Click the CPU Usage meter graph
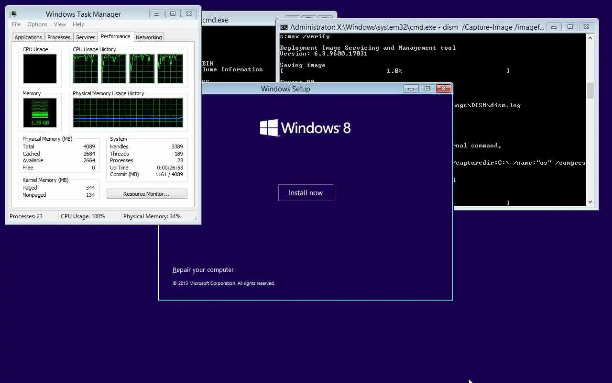This screenshot has width=612, height=383. (x=40, y=68)
